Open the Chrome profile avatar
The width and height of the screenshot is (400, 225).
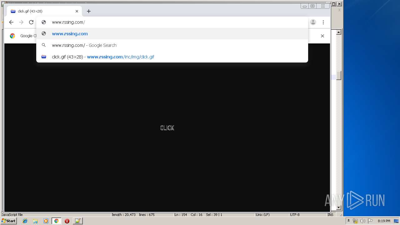coord(313,22)
